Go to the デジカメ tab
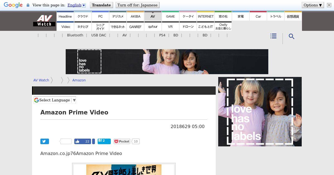This screenshot has height=175, width=334. click(118, 16)
